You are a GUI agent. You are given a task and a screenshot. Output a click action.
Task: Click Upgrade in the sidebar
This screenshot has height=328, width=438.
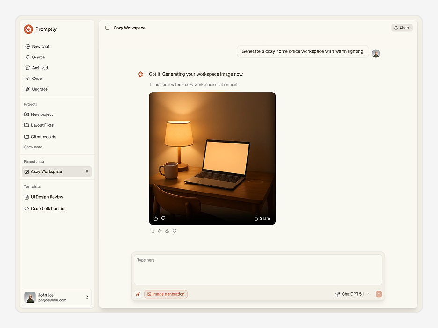[36, 89]
